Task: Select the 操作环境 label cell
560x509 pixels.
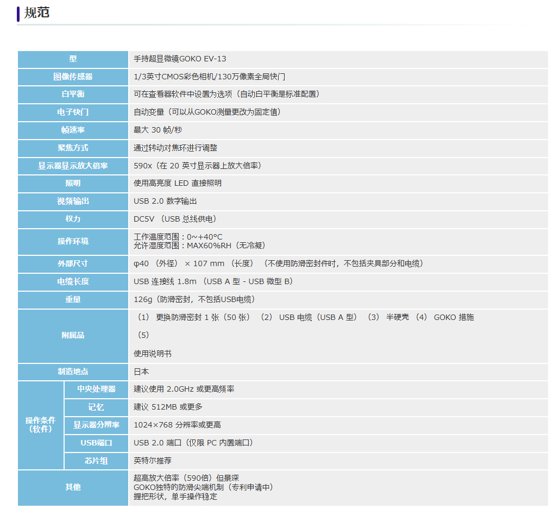Action: [x=73, y=242]
